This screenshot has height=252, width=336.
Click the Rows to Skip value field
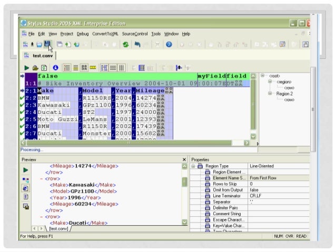(x=279, y=184)
